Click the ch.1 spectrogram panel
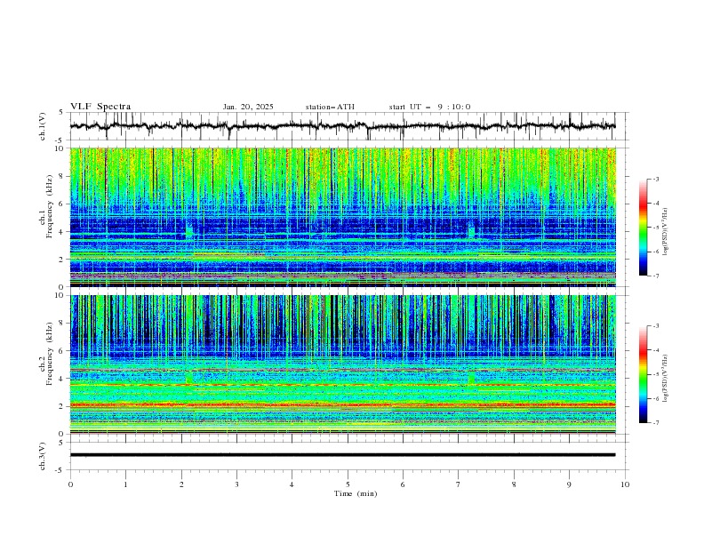The image size is (704, 544). point(342,217)
